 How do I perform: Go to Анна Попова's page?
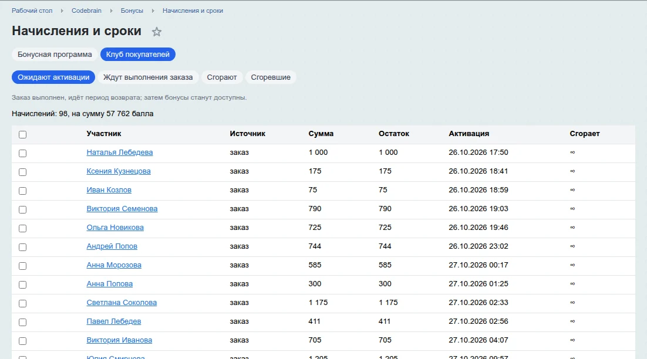(110, 283)
